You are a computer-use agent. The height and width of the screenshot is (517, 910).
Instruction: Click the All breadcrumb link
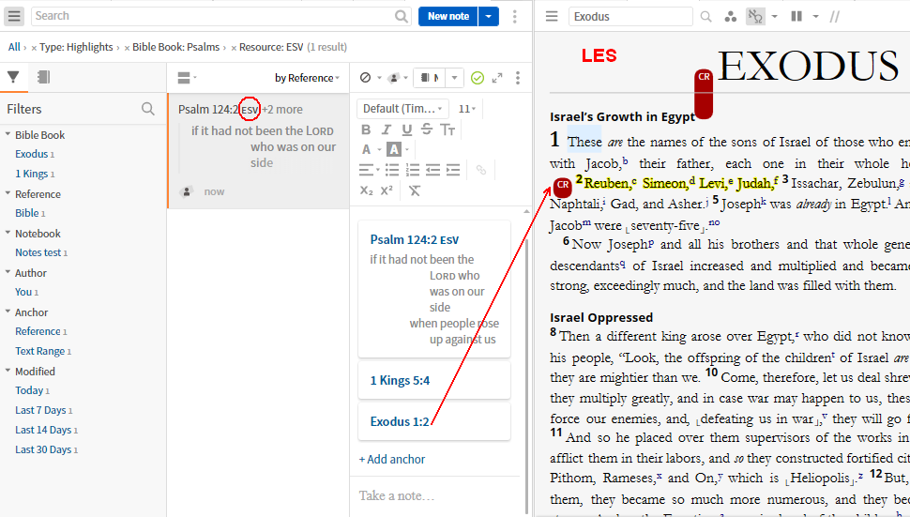tap(14, 47)
